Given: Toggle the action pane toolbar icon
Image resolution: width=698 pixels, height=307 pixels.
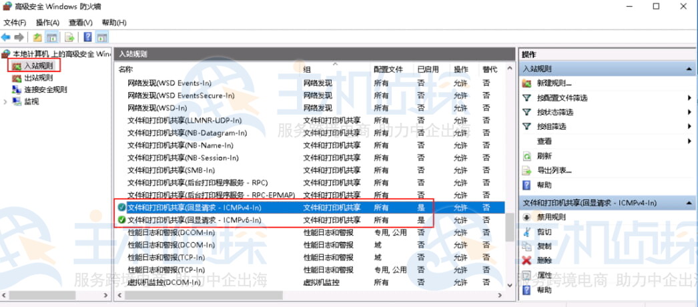Looking at the screenshot, I should tap(102, 37).
